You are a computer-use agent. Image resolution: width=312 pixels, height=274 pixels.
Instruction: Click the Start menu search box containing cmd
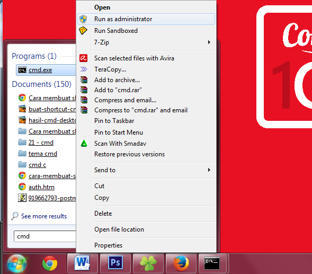point(45,236)
